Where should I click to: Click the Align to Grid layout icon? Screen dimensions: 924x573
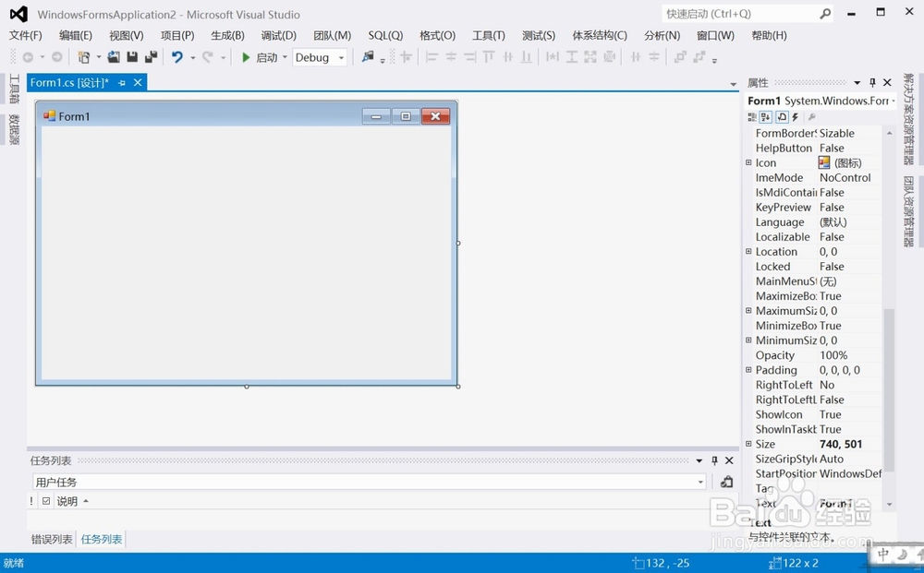click(406, 57)
